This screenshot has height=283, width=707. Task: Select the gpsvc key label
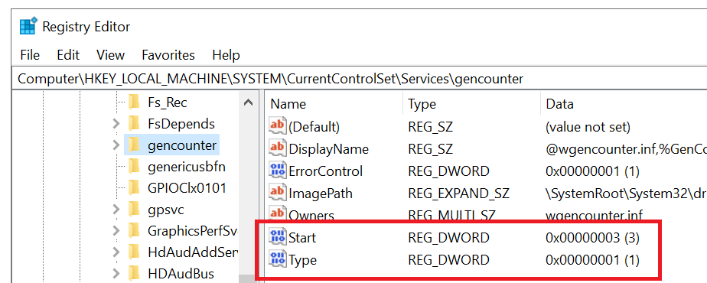coord(166,210)
